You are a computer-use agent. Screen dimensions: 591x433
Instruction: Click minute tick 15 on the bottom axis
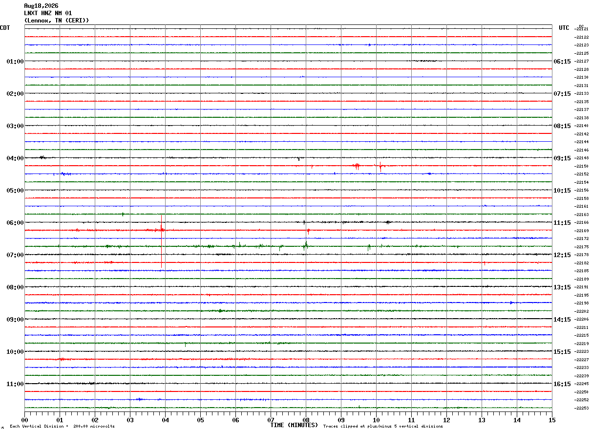coord(552,420)
